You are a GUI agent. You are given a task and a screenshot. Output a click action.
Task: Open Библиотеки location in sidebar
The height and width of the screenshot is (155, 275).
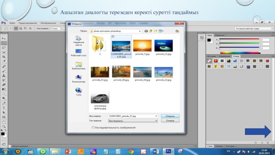pyautogui.click(x=79, y=65)
